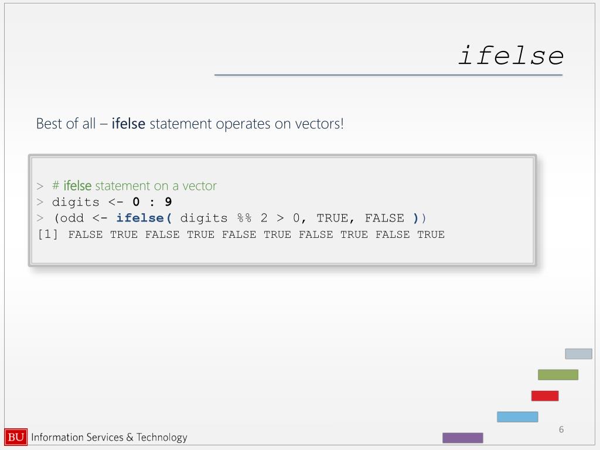600x450 pixels.
Task: Click the green rectangle decoration
Action: pyautogui.click(x=558, y=374)
